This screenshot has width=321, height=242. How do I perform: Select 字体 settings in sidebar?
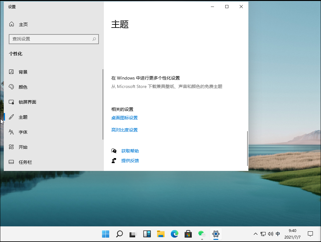coord(23,132)
